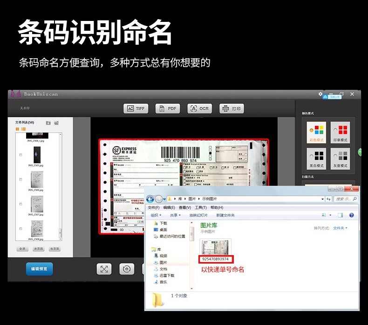Viewport: 368px width, 325px height.
Task: Open the sort-by 文件夹 dropdown
Action: click(x=340, y=228)
